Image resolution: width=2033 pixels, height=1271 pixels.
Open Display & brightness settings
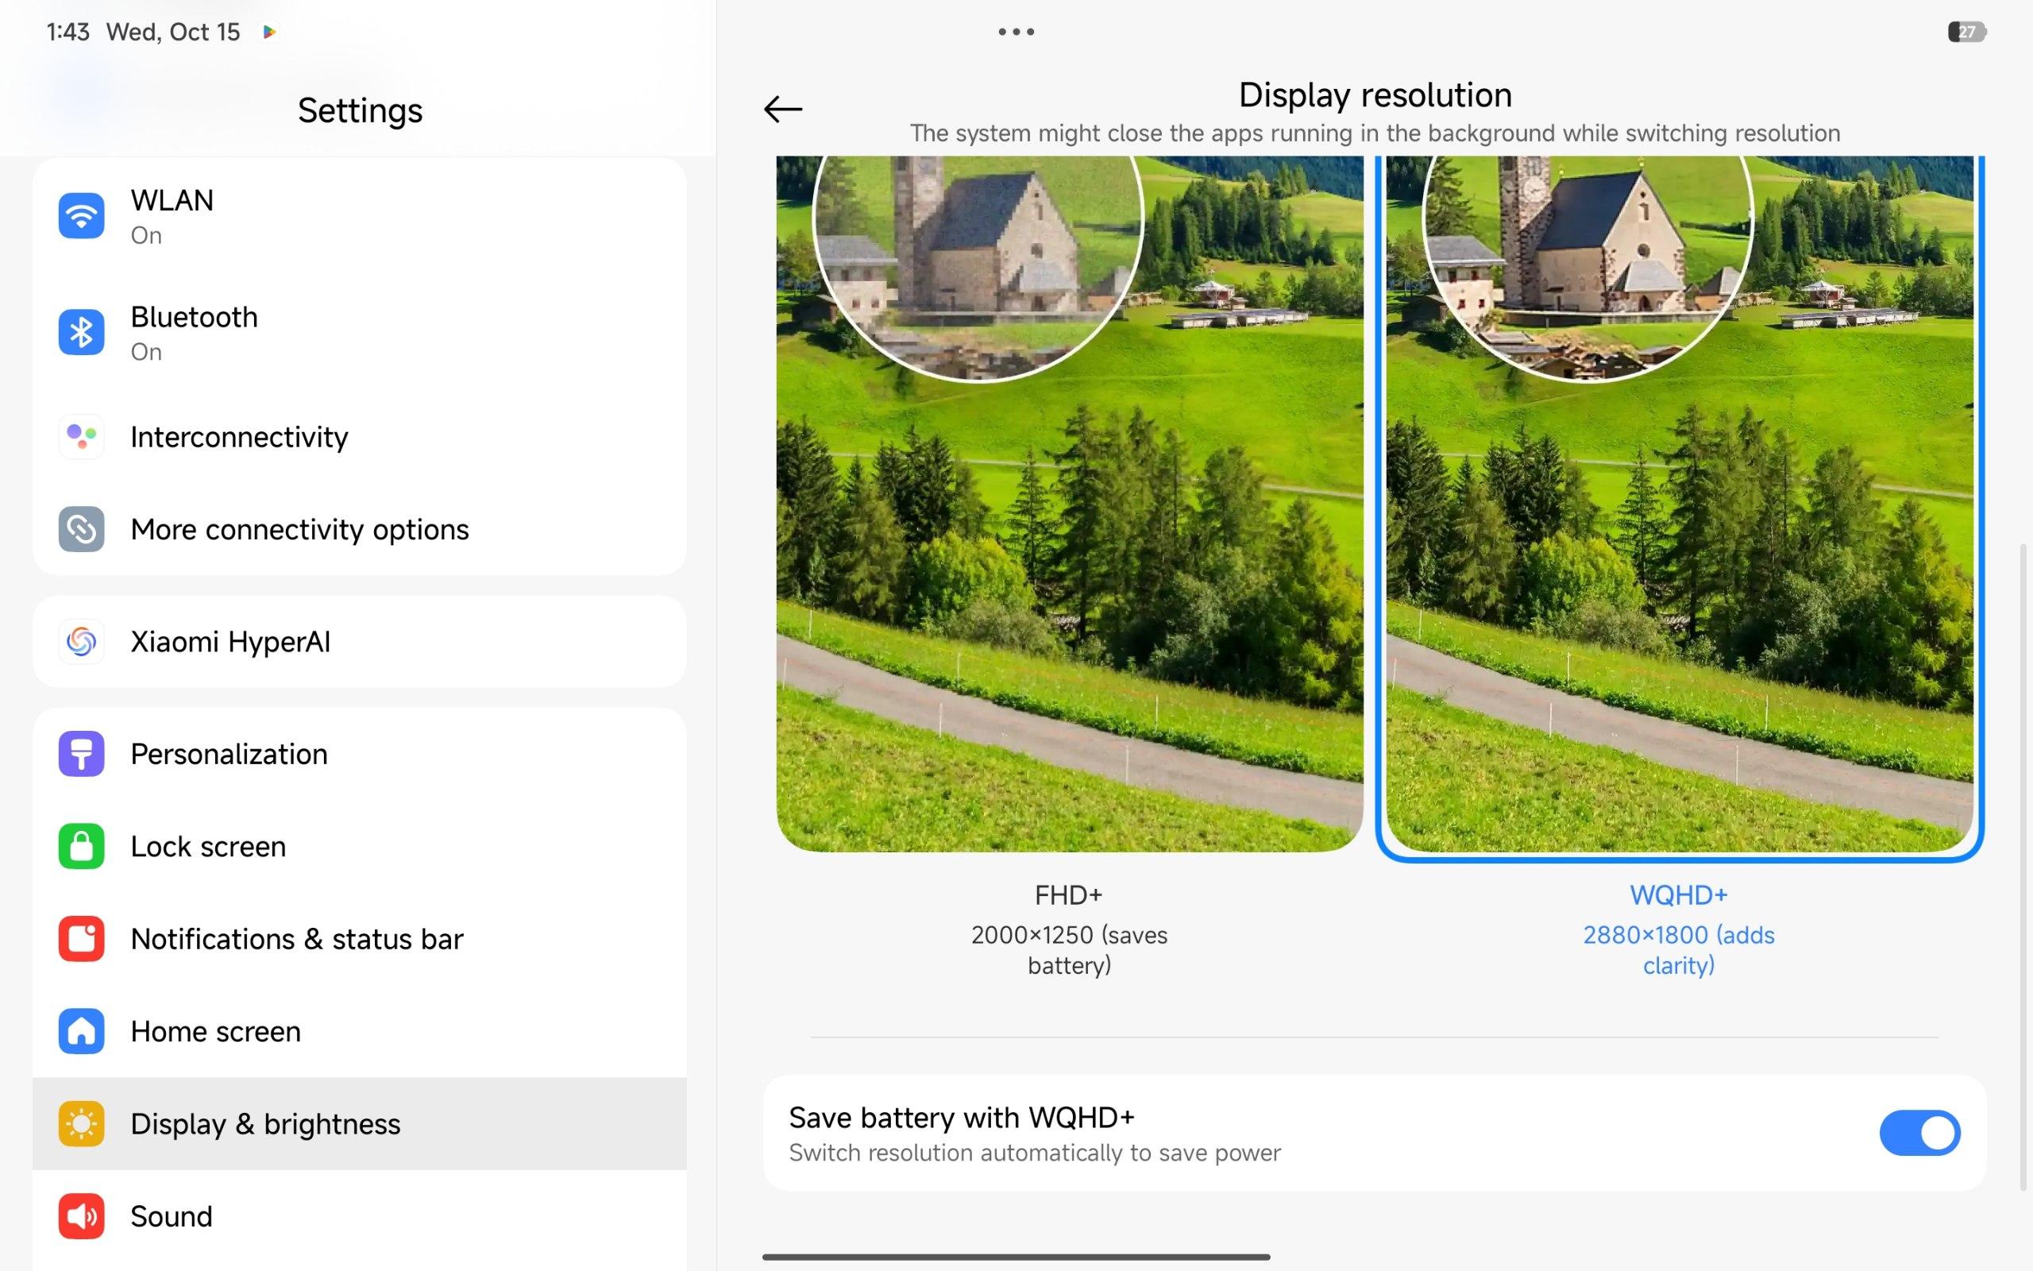pyautogui.click(x=265, y=1123)
